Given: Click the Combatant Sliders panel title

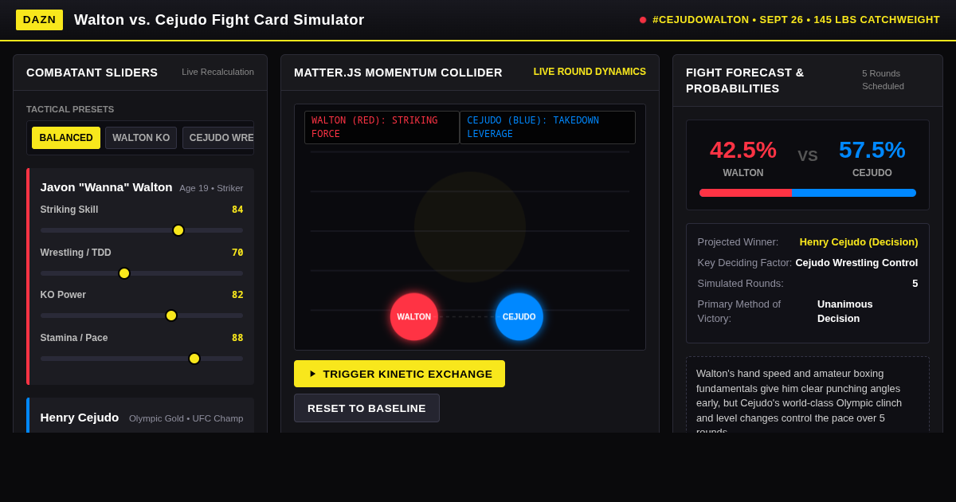Looking at the screenshot, I should [92, 73].
